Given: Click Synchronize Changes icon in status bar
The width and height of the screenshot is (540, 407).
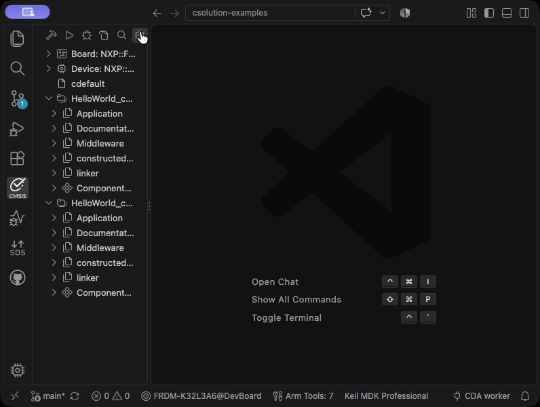Looking at the screenshot, I should tap(75, 396).
